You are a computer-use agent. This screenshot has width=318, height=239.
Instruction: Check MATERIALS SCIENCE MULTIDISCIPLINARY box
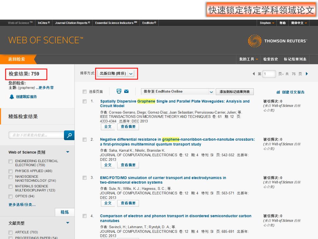click(x=10, y=187)
